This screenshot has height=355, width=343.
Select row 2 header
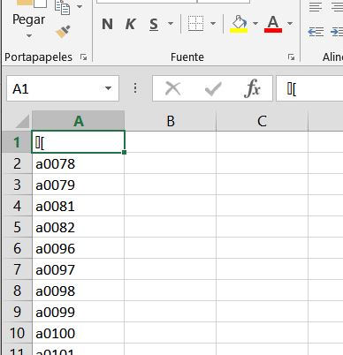[x=17, y=163]
